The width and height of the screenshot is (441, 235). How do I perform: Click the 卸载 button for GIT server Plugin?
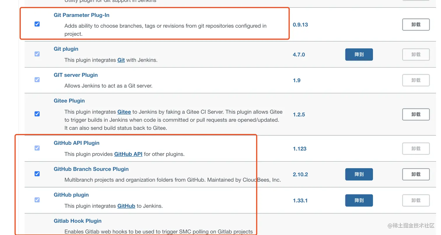click(416, 80)
